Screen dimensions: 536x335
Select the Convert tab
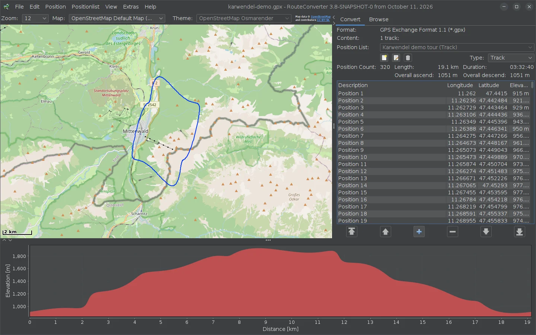[x=350, y=19]
